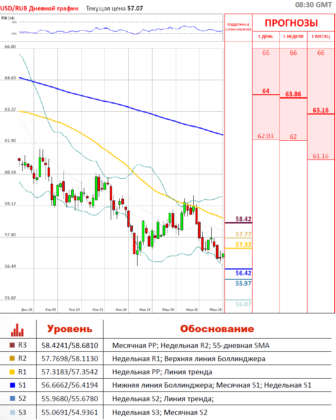Click the yellow R1 legend square

pyautogui.click(x=11, y=372)
